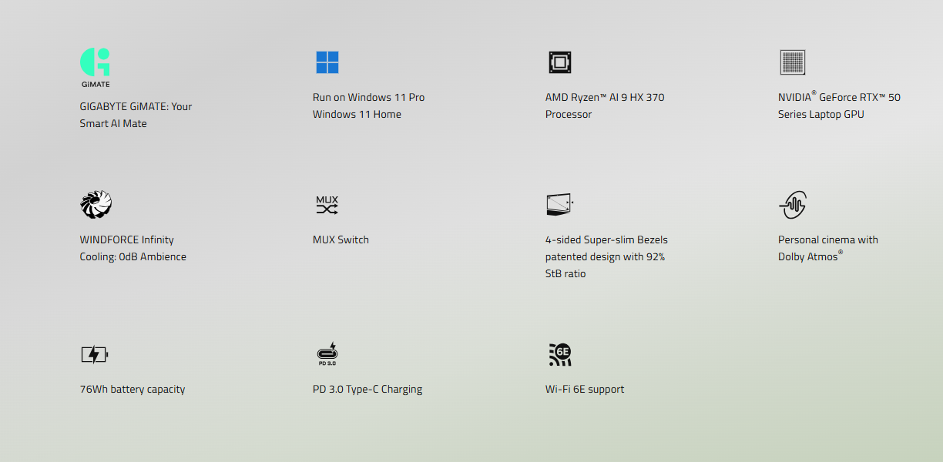Click the battery charging icon
Image resolution: width=943 pixels, height=462 pixels.
click(x=95, y=355)
